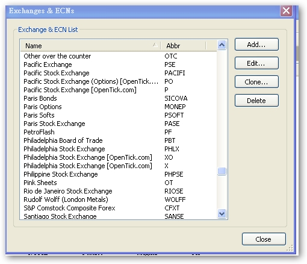Select 'Philippine Stock Exchange' row
The image size is (307, 264).
(x=119, y=174)
